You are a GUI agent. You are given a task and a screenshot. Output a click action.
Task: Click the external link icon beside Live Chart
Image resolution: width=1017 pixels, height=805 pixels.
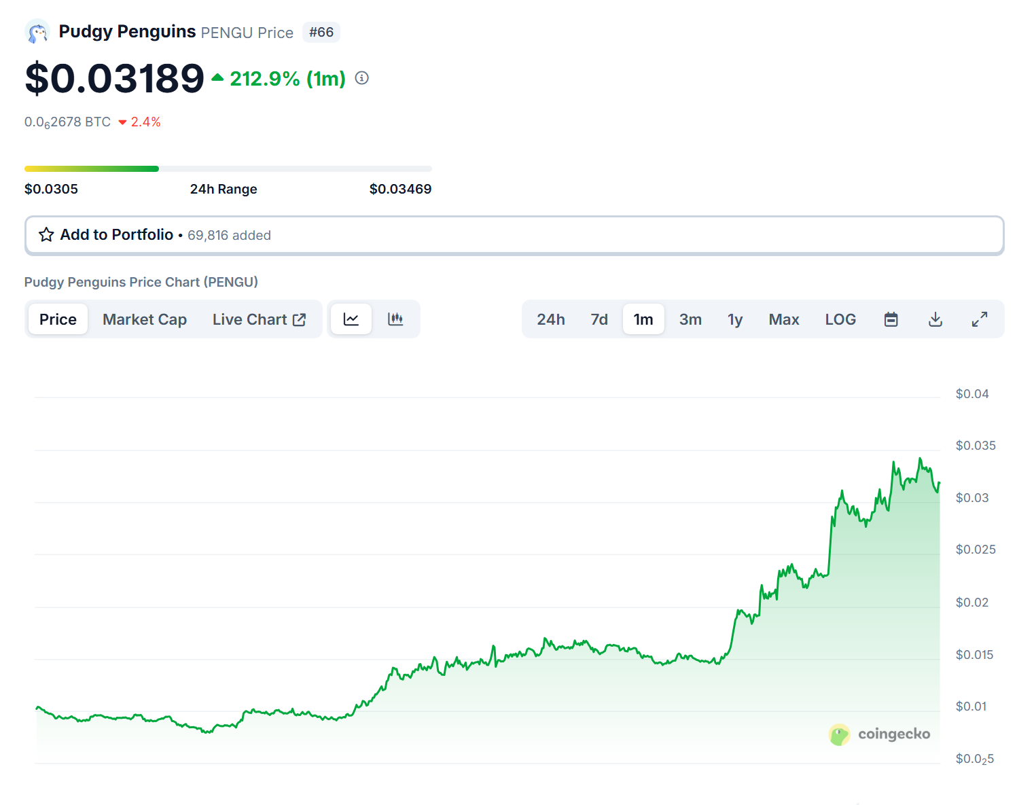[300, 319]
